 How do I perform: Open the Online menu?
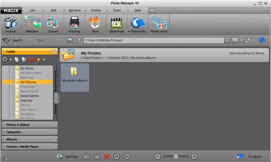[96, 10]
